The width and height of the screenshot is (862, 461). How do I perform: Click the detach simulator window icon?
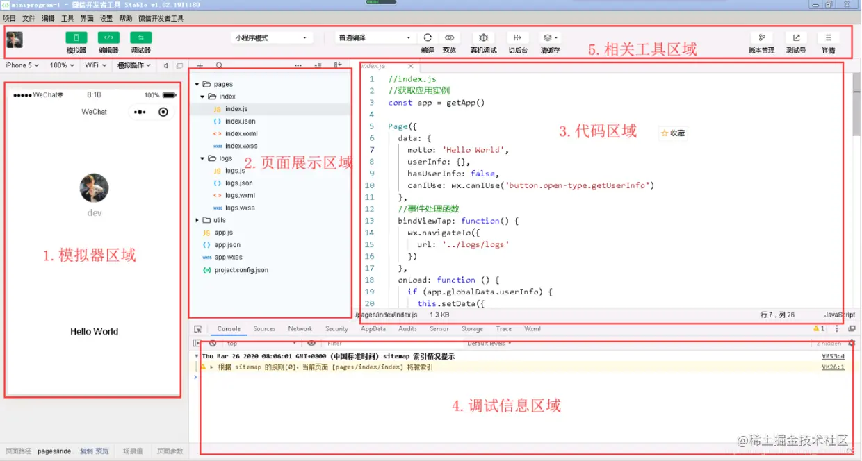pyautogui.click(x=179, y=66)
